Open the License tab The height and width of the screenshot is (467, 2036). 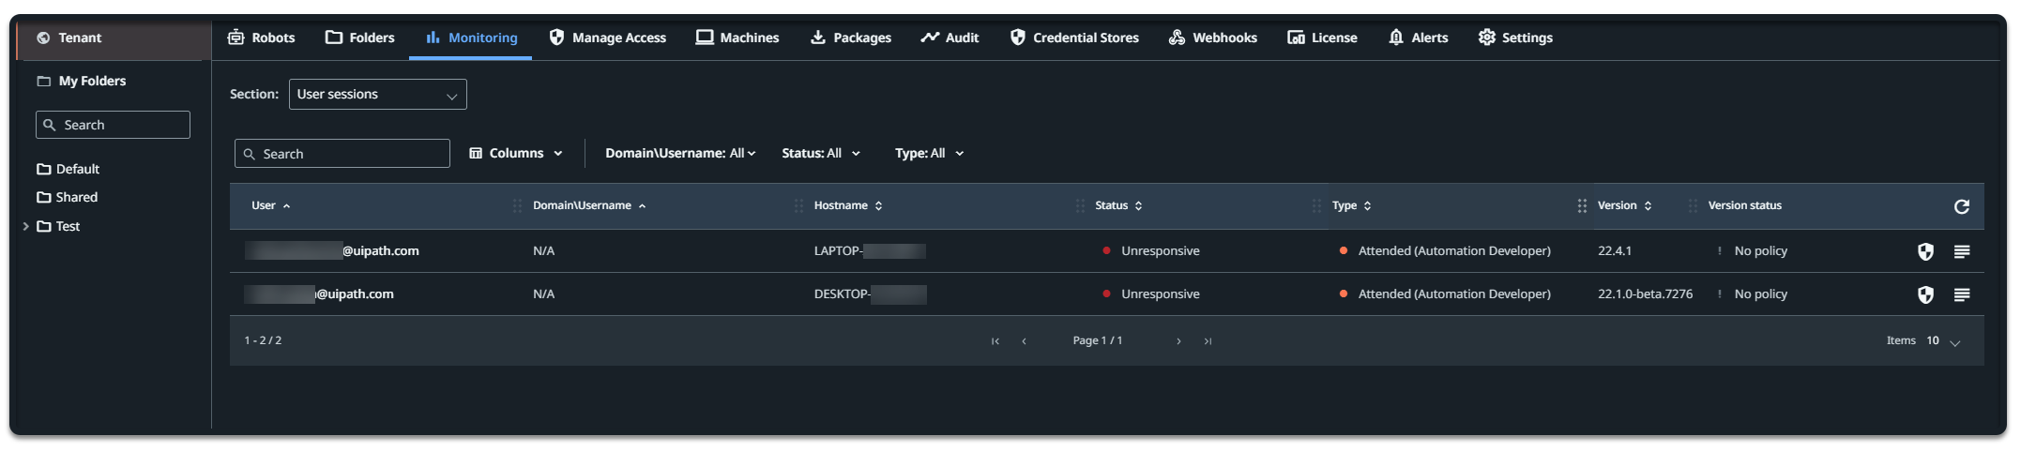(x=1322, y=38)
